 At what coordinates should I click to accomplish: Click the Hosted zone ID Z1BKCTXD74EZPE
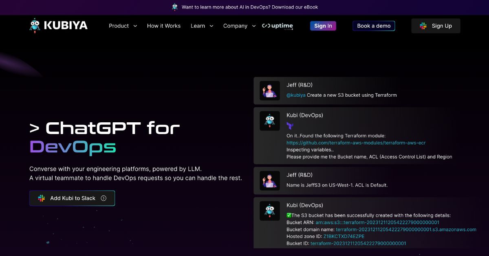[344, 236]
